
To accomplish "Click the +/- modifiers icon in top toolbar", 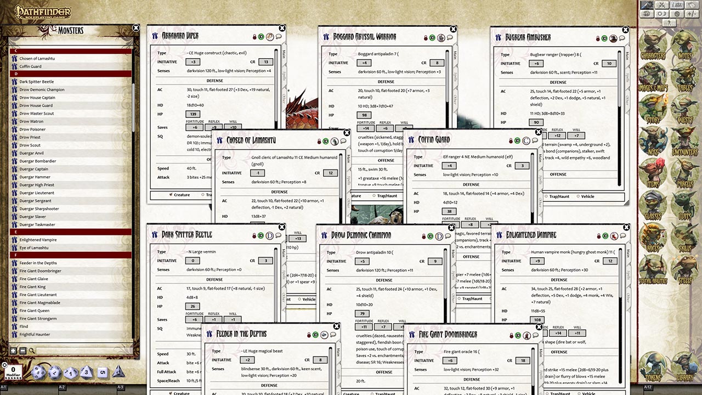I will coord(692,14).
